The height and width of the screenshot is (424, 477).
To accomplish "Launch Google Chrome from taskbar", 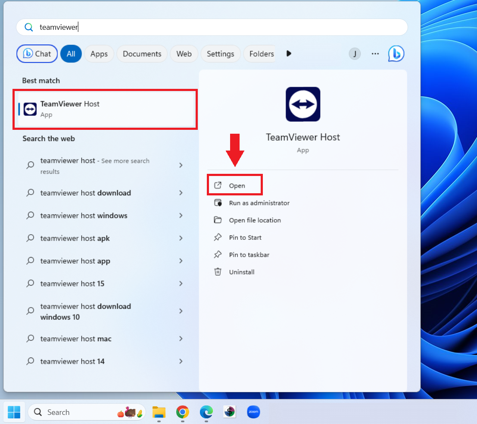I will pyautogui.click(x=183, y=412).
